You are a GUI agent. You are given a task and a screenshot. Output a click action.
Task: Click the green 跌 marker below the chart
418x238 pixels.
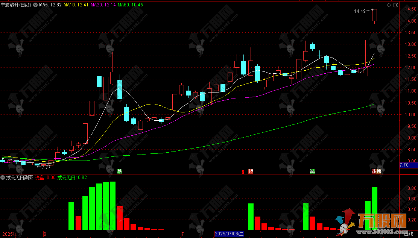tap(119, 171)
